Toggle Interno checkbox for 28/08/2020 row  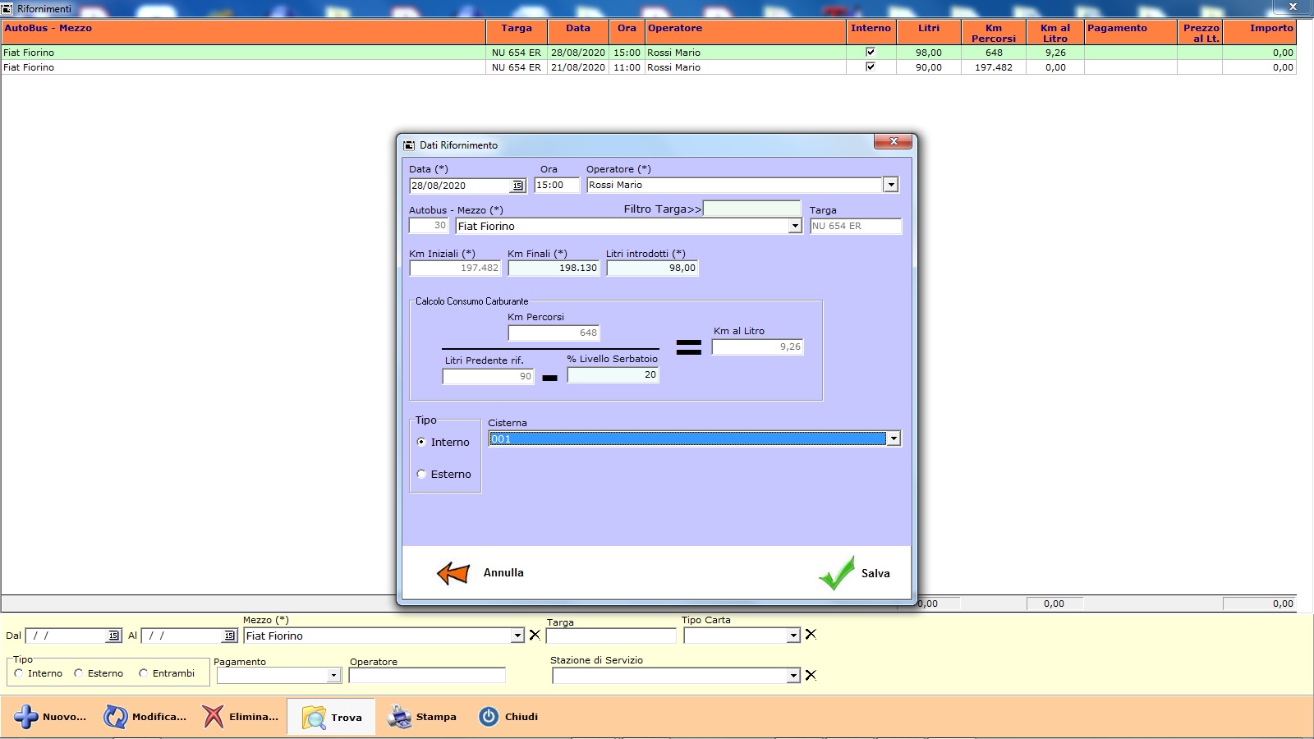871,52
